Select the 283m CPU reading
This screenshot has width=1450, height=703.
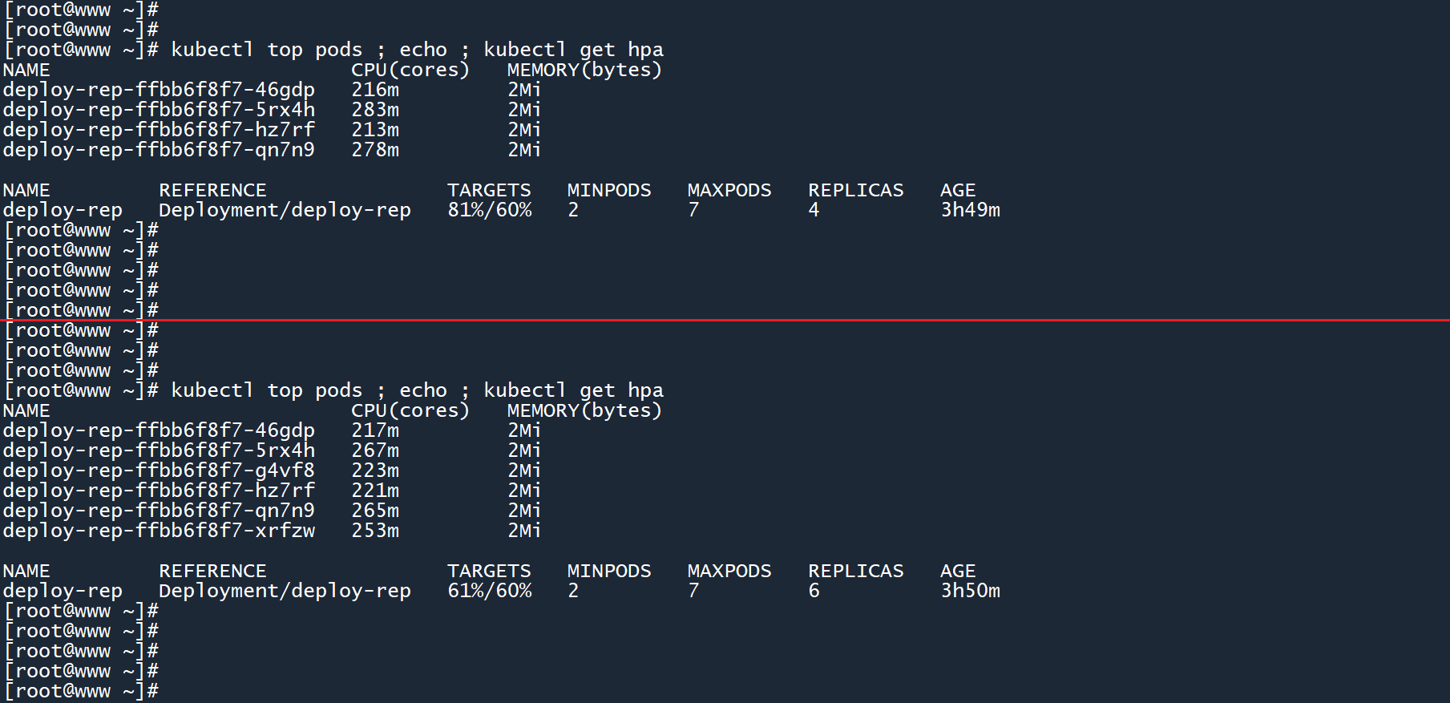375,110
